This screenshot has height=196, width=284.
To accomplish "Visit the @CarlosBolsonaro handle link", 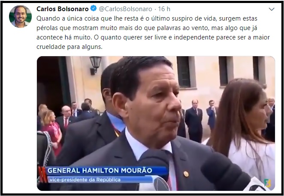I will (x=125, y=9).
